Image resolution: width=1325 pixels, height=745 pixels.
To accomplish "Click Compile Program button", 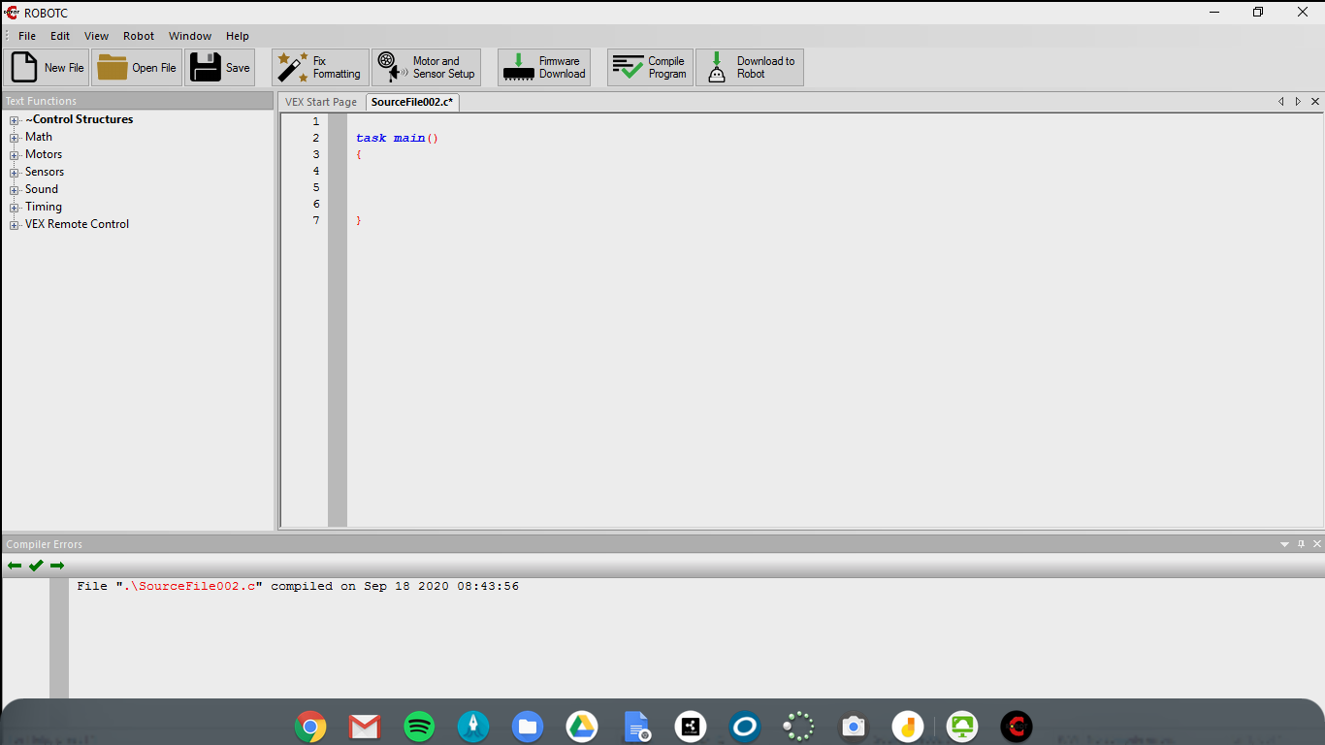I will (x=650, y=68).
